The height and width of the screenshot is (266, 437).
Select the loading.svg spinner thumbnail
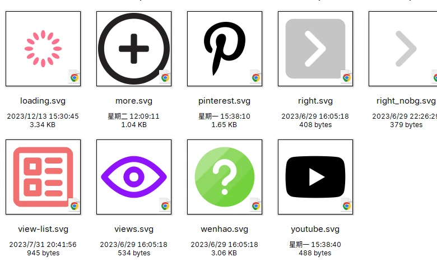coord(43,49)
